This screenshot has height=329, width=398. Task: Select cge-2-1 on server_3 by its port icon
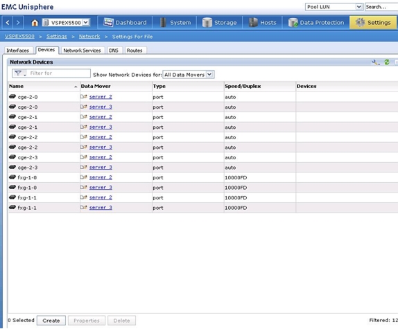click(x=12, y=127)
